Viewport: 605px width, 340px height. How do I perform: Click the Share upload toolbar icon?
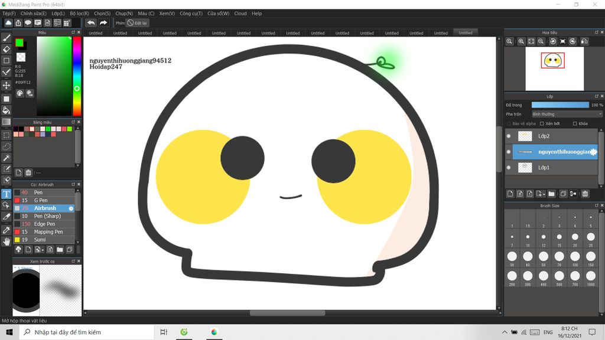18,23
